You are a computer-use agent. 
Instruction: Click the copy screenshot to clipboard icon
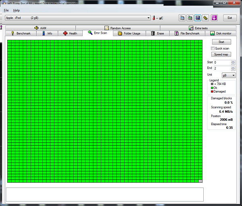click(190, 18)
